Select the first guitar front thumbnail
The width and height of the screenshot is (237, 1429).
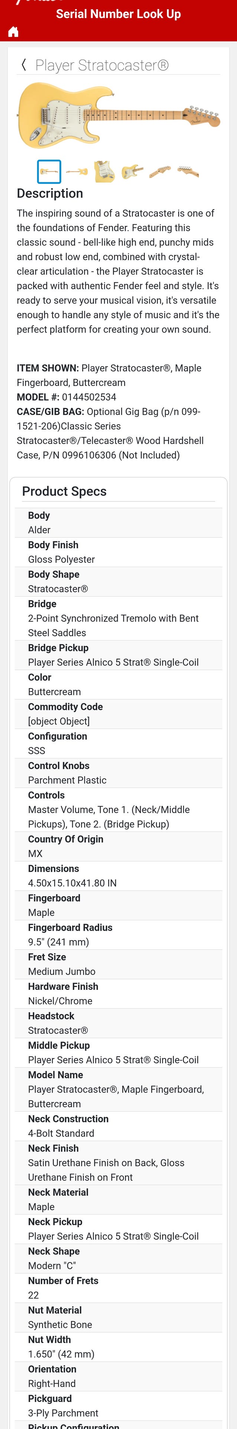click(x=49, y=172)
